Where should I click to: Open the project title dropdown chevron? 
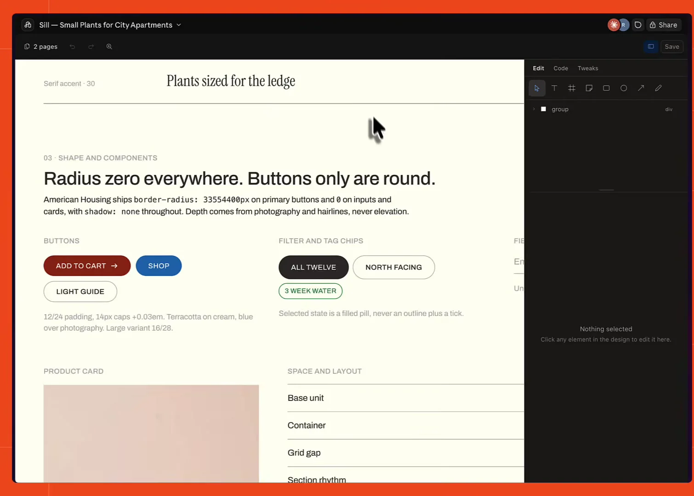179,25
